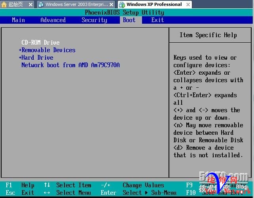Open the Main BIOS menu
Image resolution: width=254 pixels, height=198 pixels.
(19, 20)
